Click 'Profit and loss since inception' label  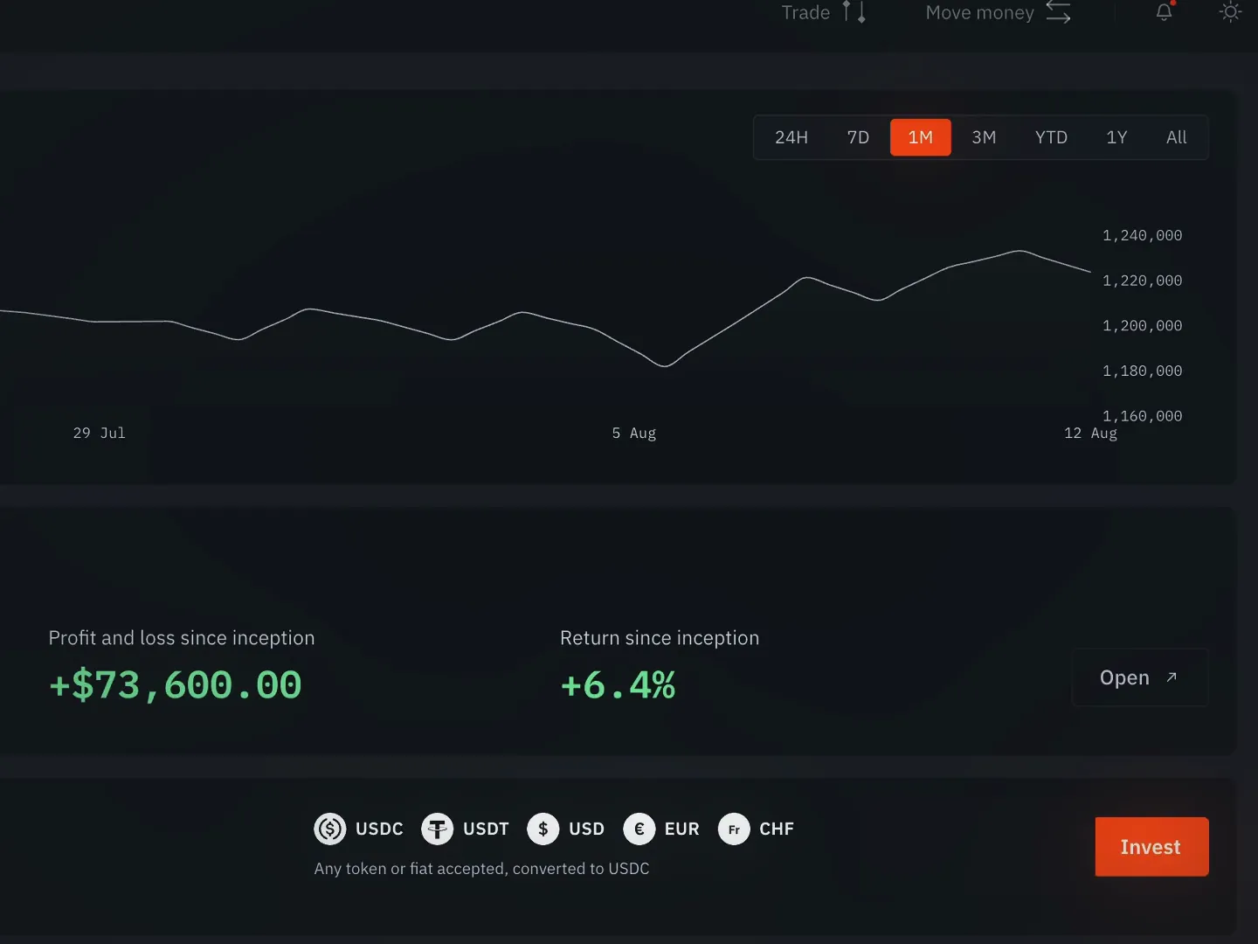click(182, 638)
